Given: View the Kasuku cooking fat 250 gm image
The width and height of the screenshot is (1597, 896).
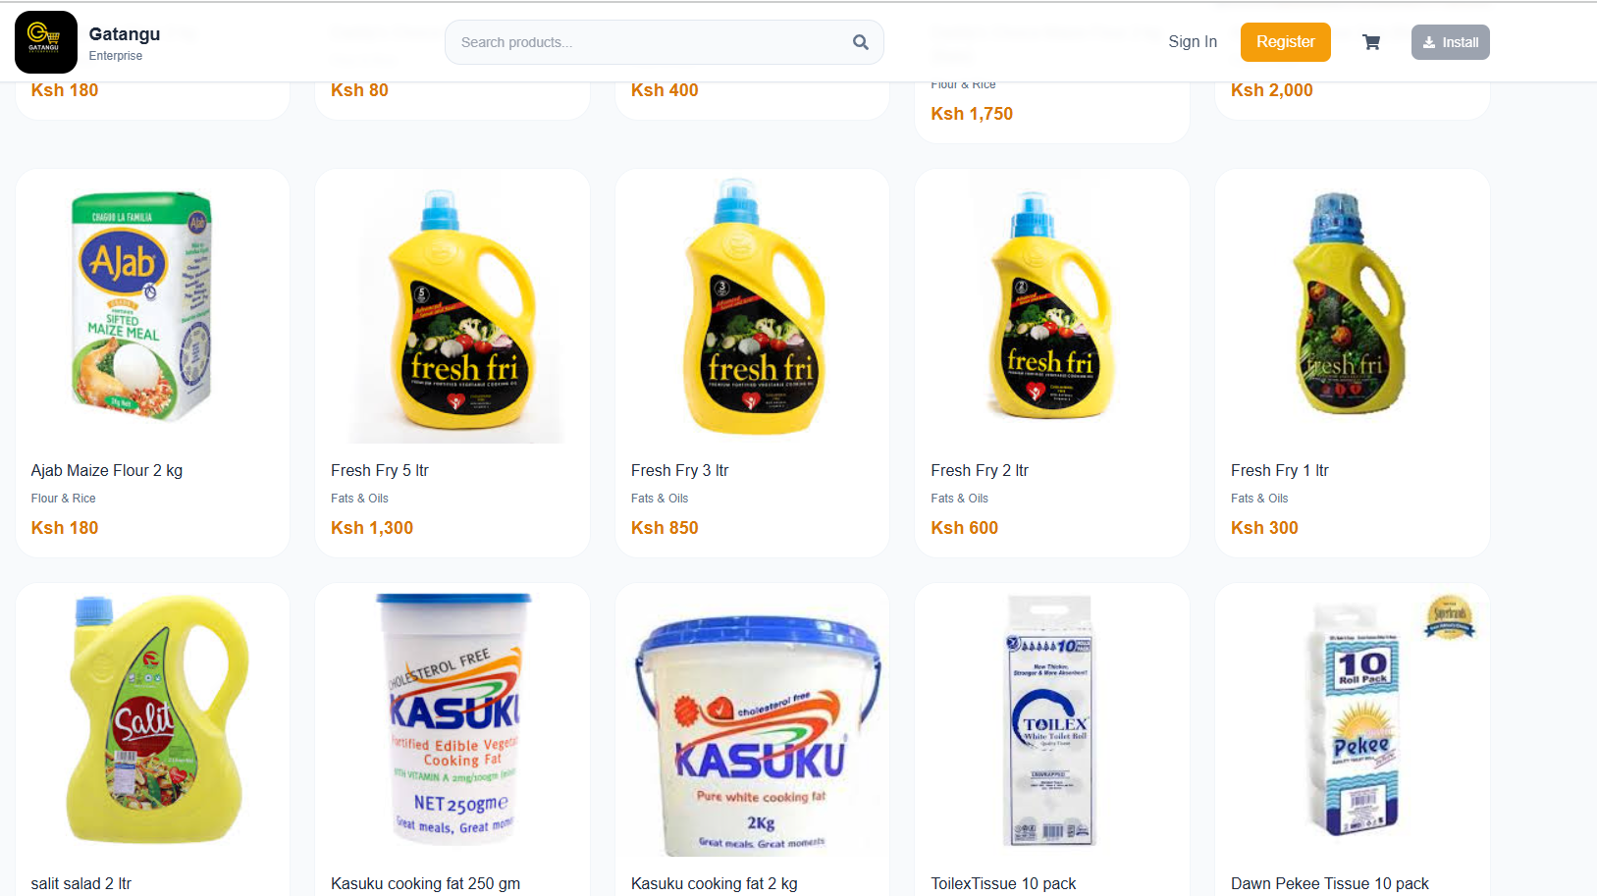Looking at the screenshot, I should pyautogui.click(x=453, y=720).
